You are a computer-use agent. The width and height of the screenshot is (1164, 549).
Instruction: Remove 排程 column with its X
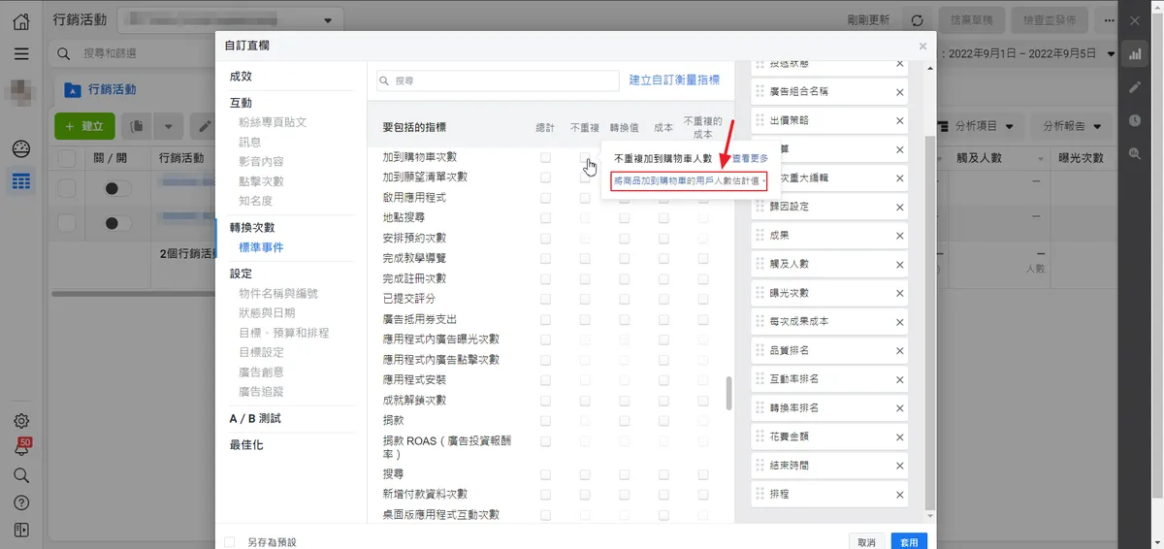(x=899, y=494)
